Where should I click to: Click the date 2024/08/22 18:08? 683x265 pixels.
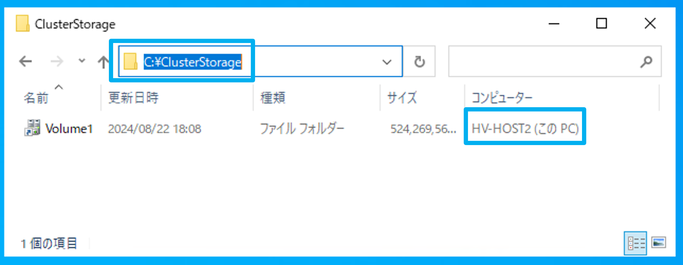(x=155, y=129)
